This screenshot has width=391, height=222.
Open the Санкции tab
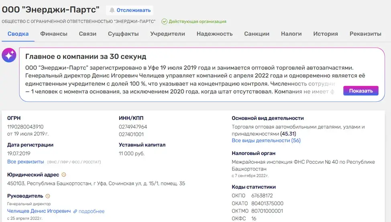coord(257,34)
